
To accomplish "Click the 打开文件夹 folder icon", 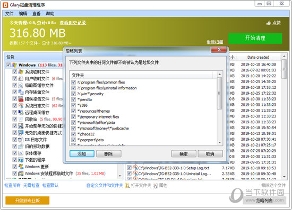I will coord(127,185).
